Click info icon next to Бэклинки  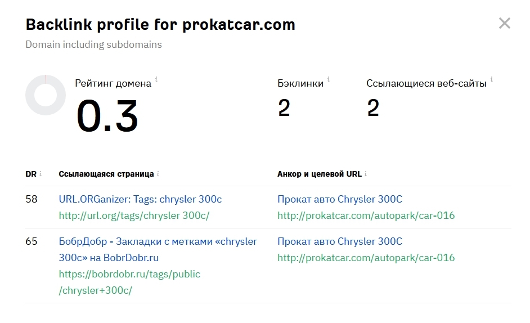[x=328, y=79]
